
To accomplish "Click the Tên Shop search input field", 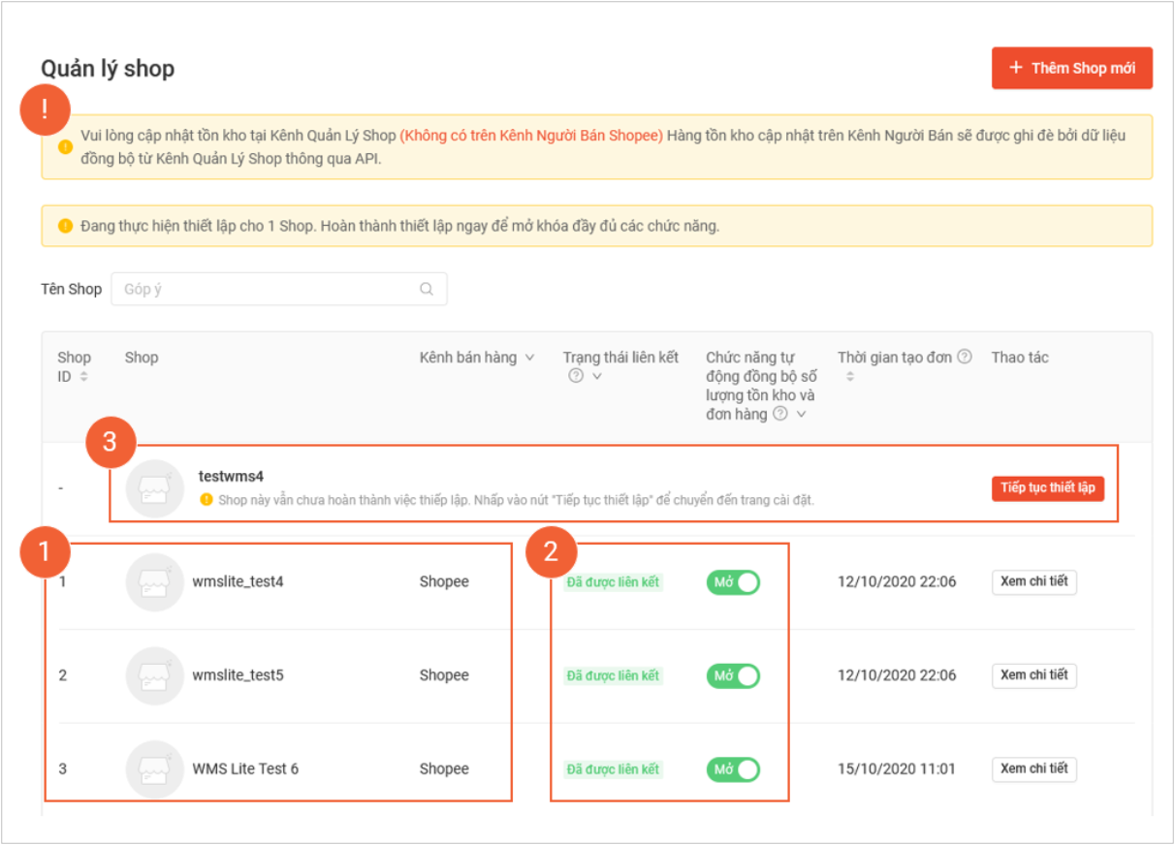I will (267, 289).
